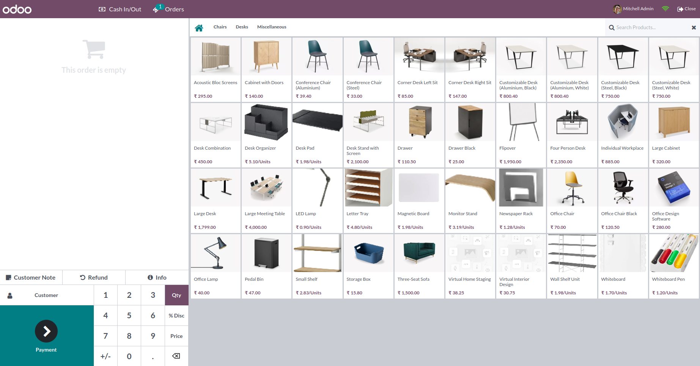Tap the backspace key on numpad

point(177,356)
